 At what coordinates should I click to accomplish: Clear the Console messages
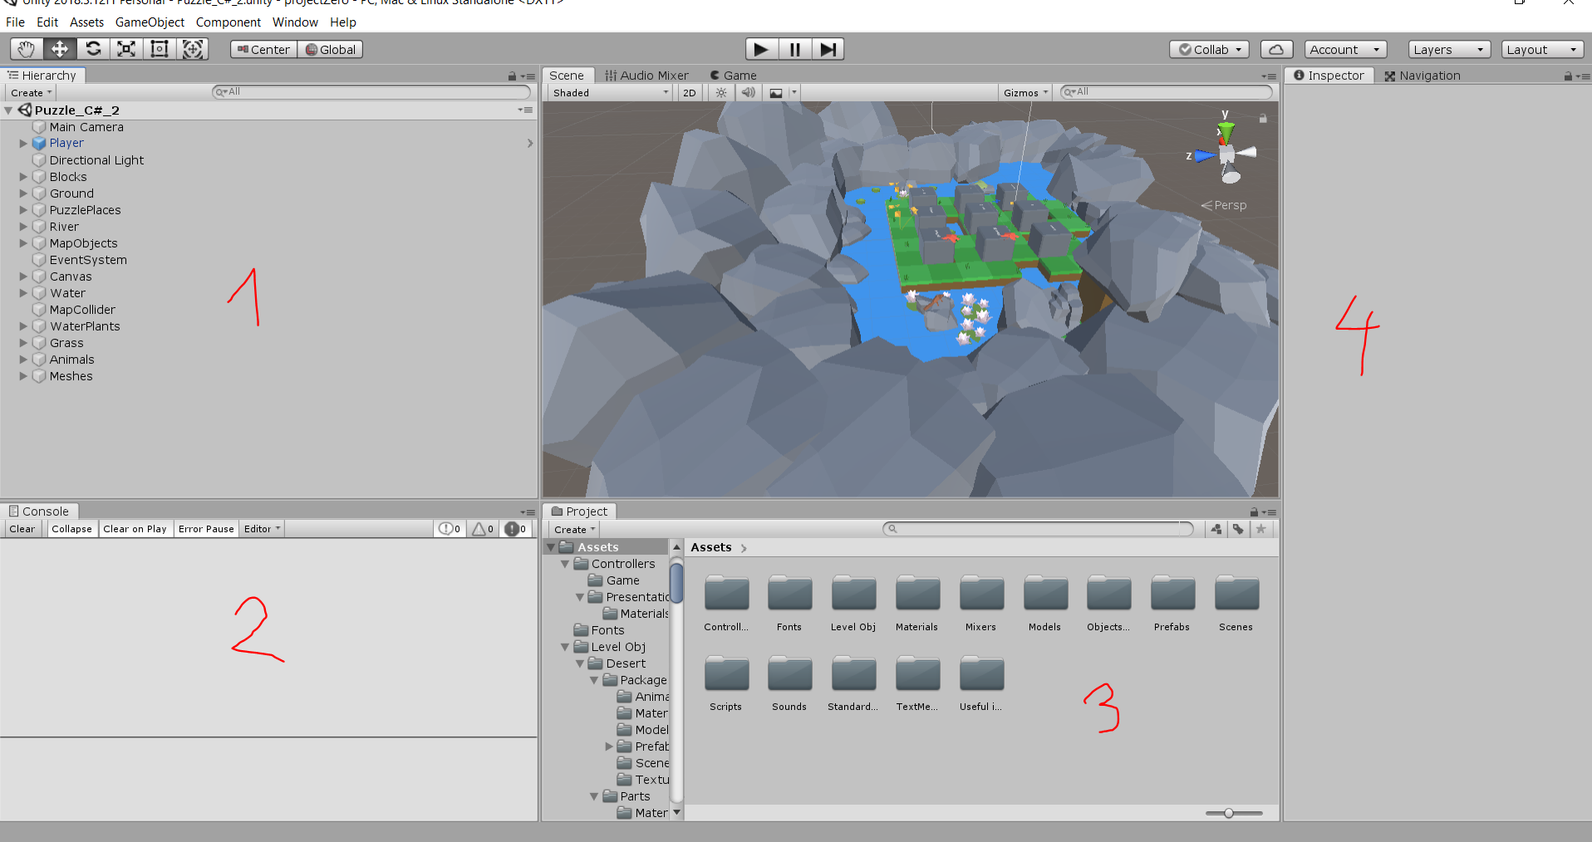(x=22, y=529)
